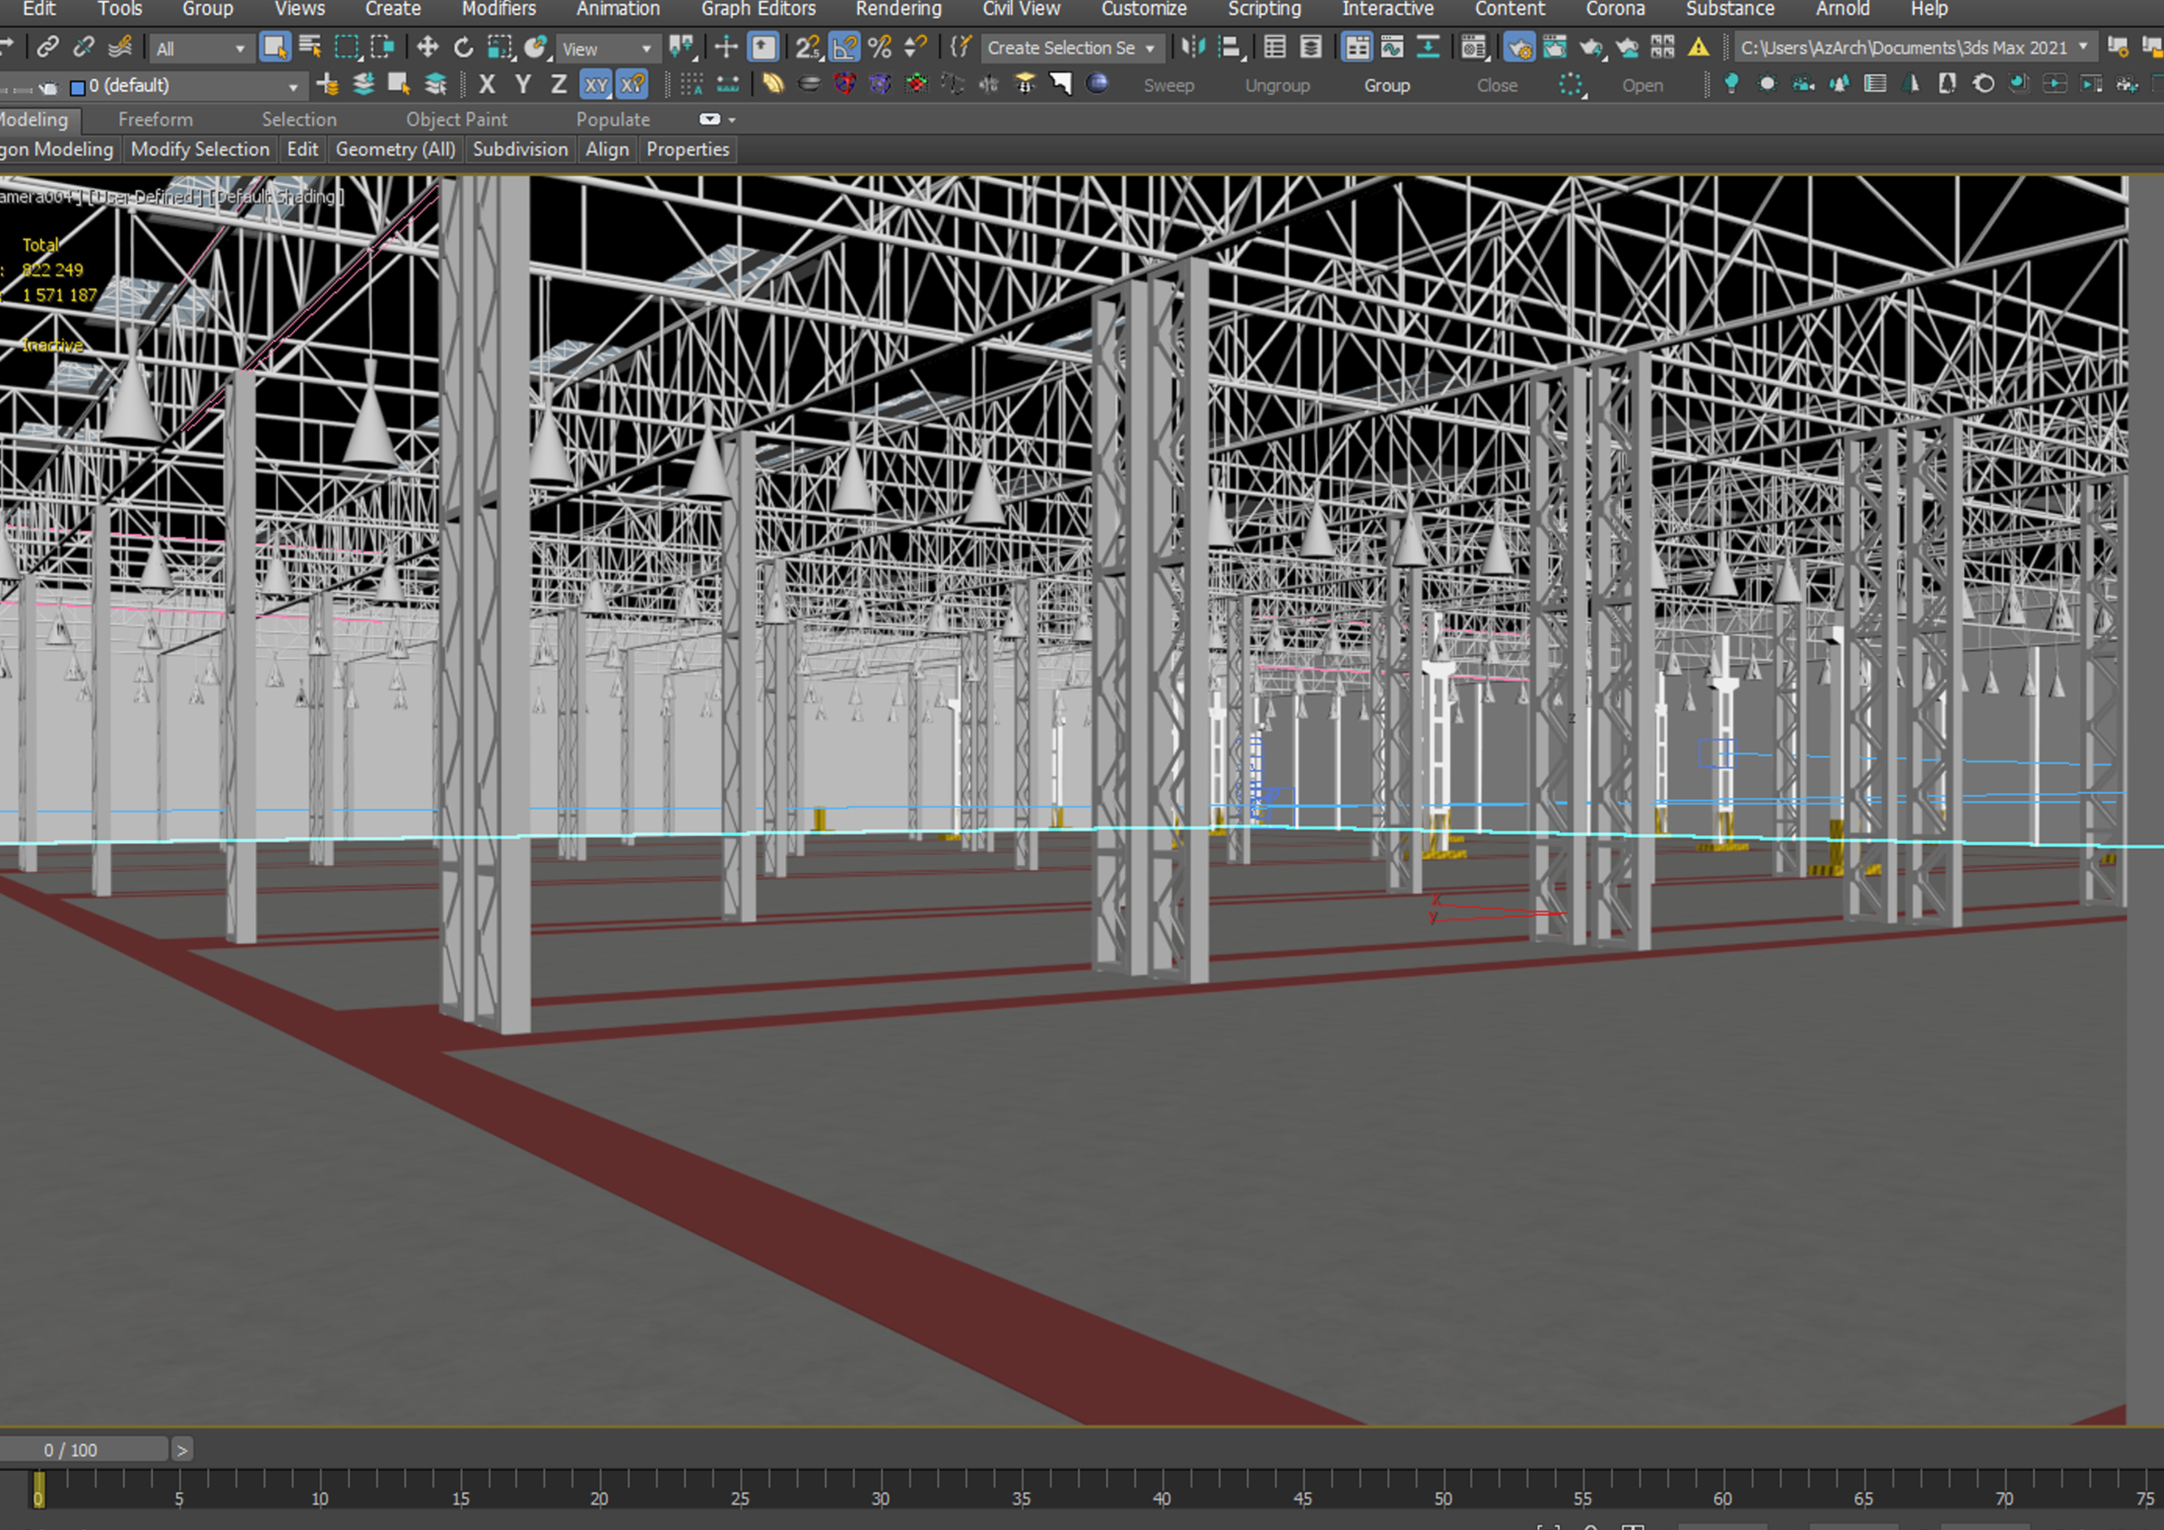Open the Corona menu

tap(1615, 9)
